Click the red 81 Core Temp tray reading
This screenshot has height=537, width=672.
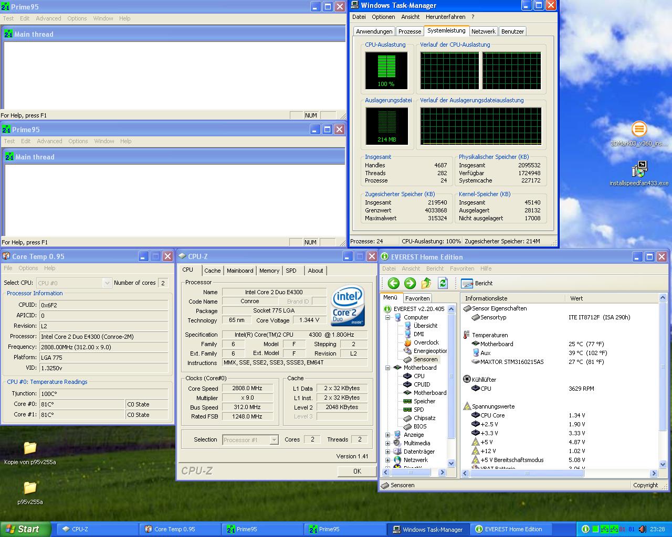click(623, 529)
